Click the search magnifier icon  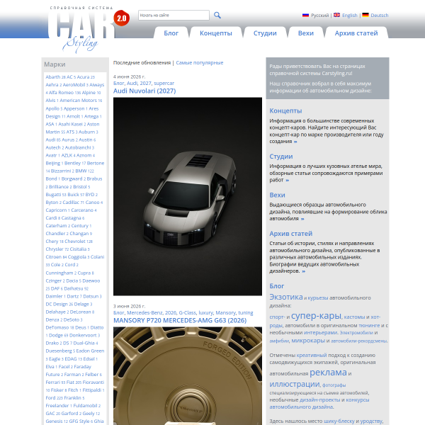[217, 15]
